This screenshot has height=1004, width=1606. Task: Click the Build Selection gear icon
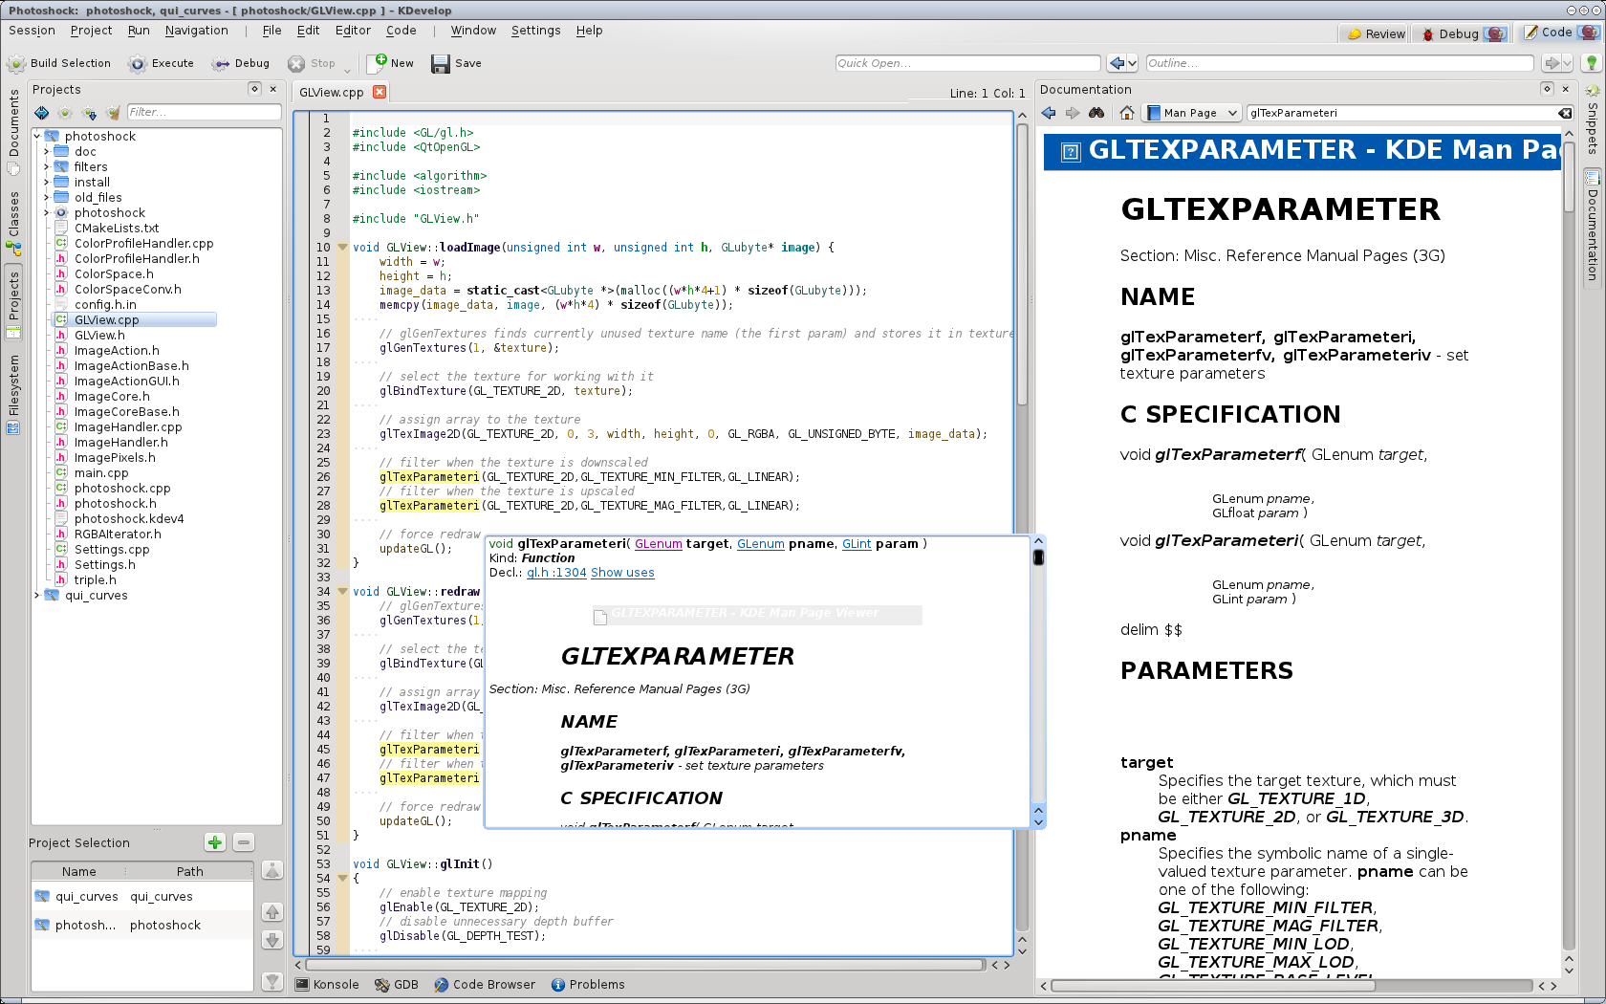click(x=16, y=64)
